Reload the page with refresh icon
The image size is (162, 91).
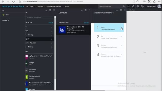point(13,2)
